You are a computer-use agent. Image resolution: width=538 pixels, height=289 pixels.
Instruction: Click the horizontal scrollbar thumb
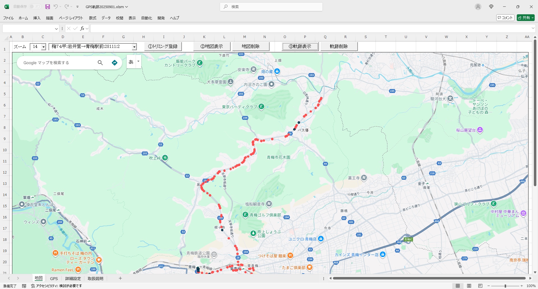point(429,278)
